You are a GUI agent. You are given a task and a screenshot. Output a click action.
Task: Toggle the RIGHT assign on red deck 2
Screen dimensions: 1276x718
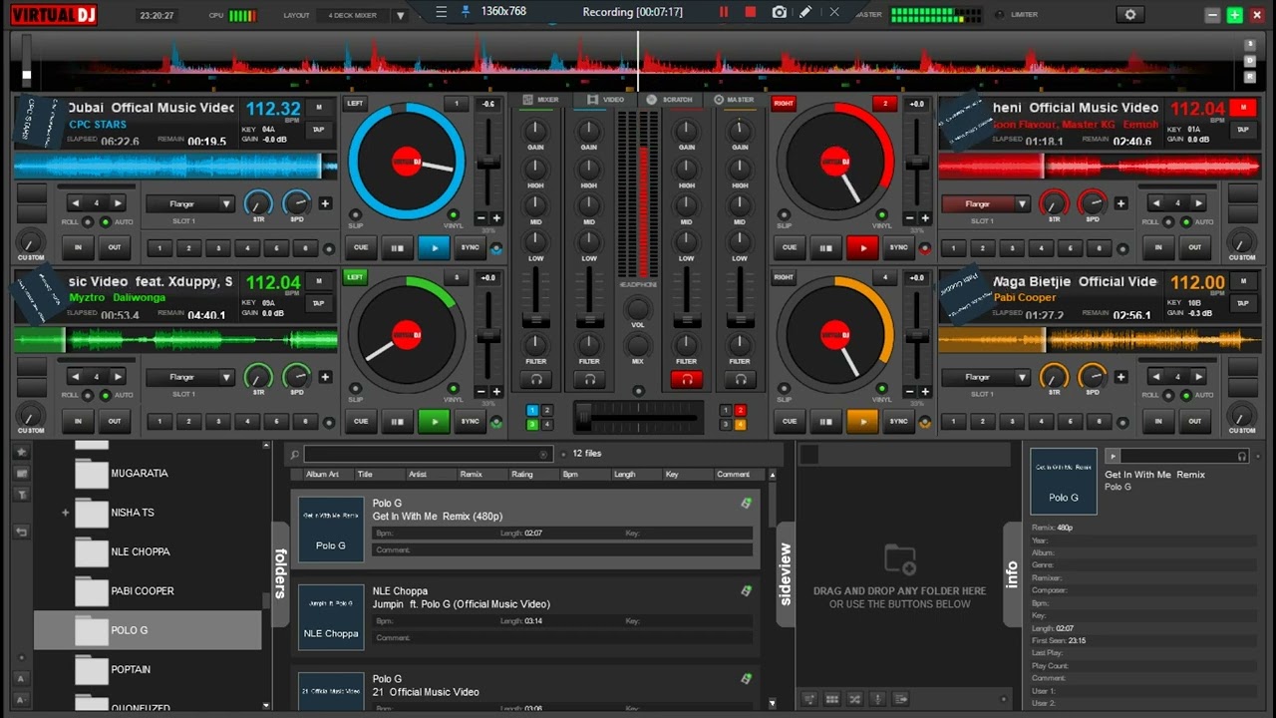click(x=784, y=104)
